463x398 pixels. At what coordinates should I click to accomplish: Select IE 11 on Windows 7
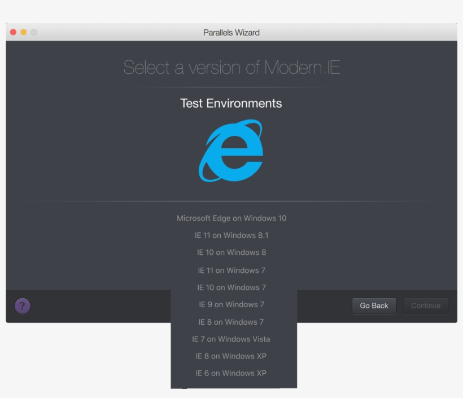point(231,270)
